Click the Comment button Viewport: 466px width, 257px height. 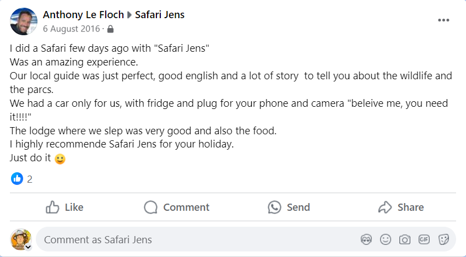coord(177,207)
